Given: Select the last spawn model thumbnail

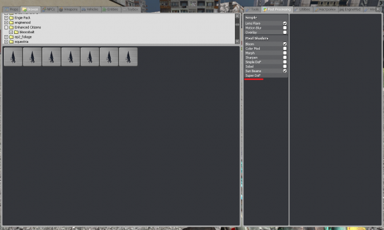Looking at the screenshot, I should pyautogui.click(x=128, y=57).
